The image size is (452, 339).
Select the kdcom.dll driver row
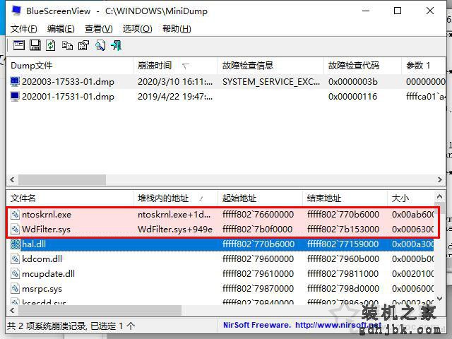222,259
